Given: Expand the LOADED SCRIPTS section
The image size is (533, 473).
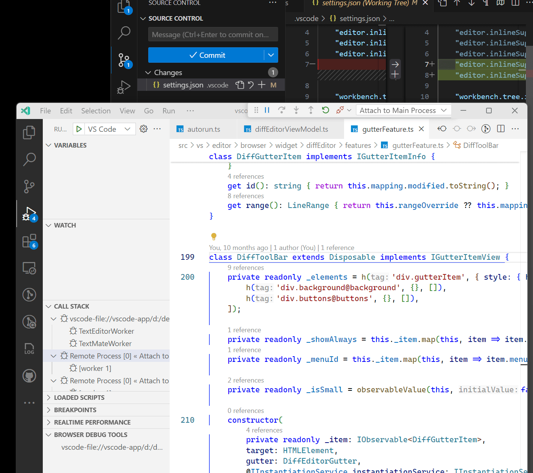Looking at the screenshot, I should [106, 398].
